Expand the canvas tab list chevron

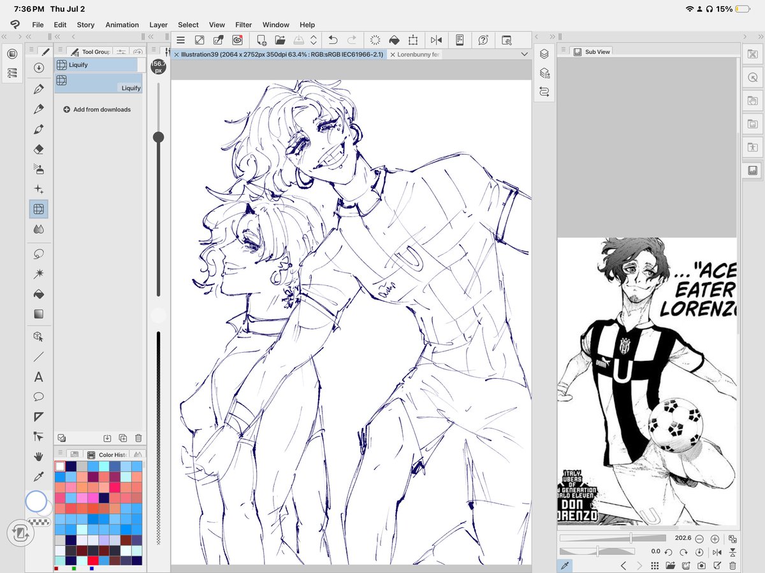[x=524, y=55]
